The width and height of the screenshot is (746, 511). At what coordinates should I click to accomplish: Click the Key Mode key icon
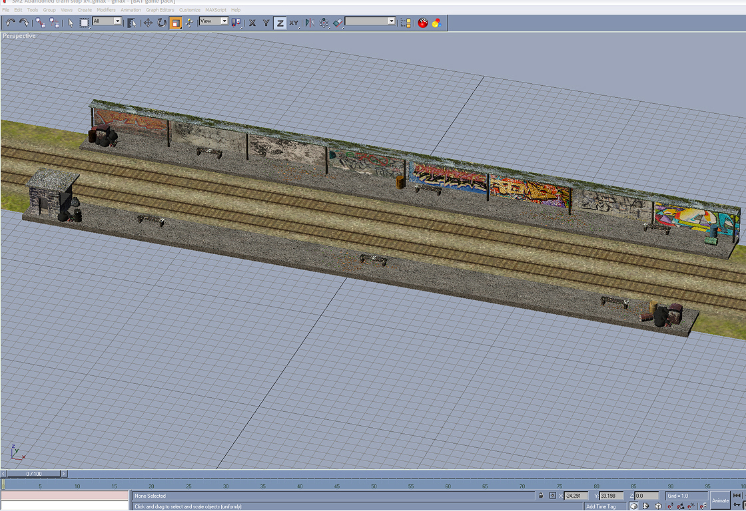[737, 505]
